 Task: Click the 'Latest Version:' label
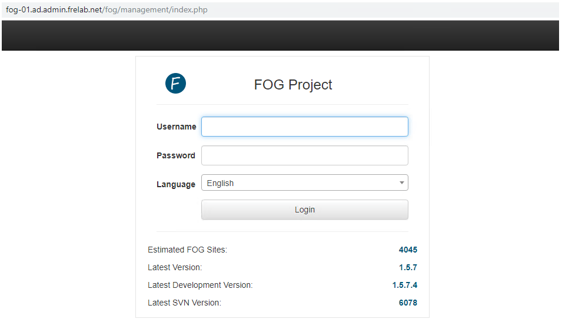tap(175, 267)
